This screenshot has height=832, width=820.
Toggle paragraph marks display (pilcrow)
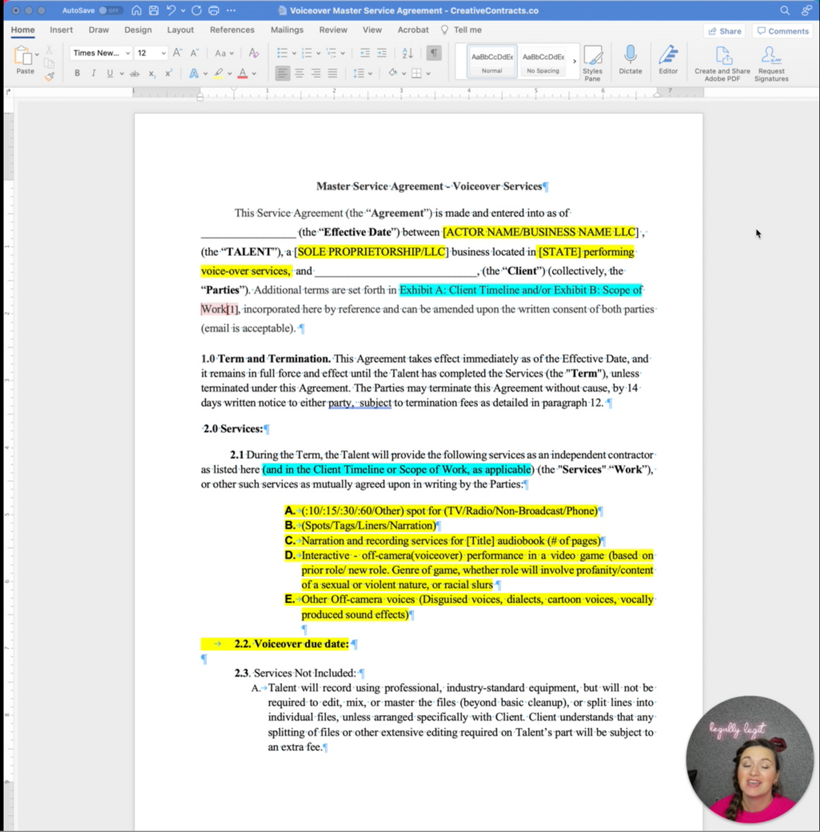(x=434, y=53)
